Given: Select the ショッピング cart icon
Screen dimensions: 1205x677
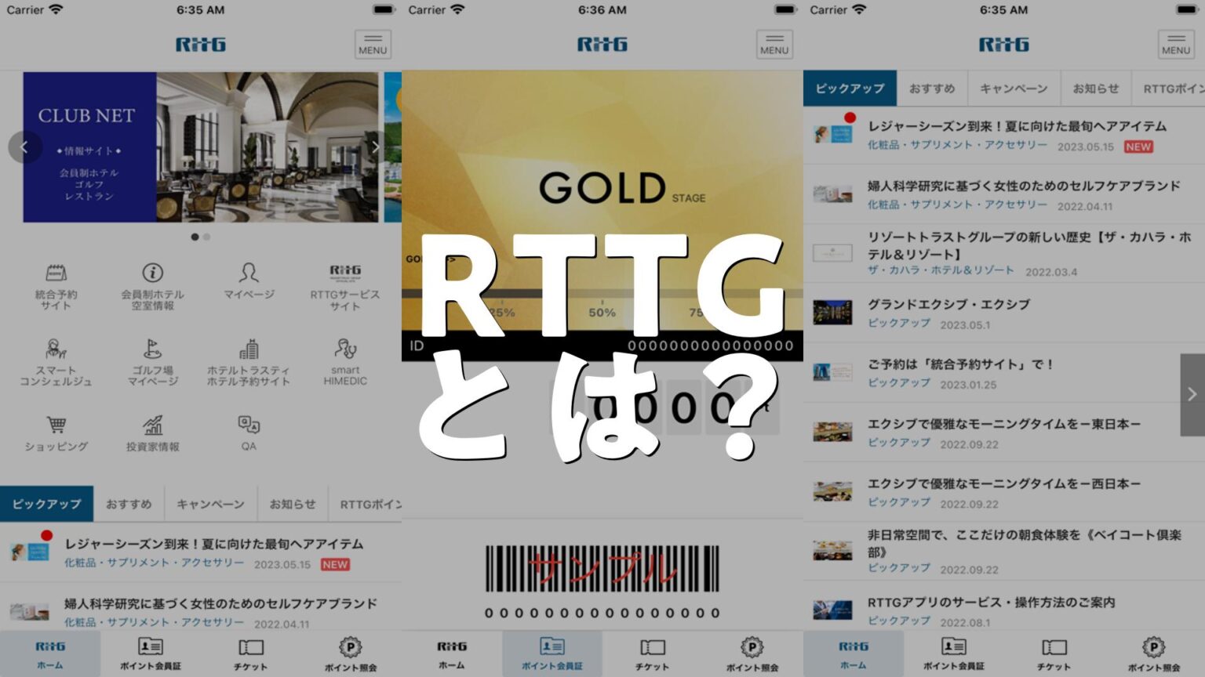Looking at the screenshot, I should pos(55,431).
